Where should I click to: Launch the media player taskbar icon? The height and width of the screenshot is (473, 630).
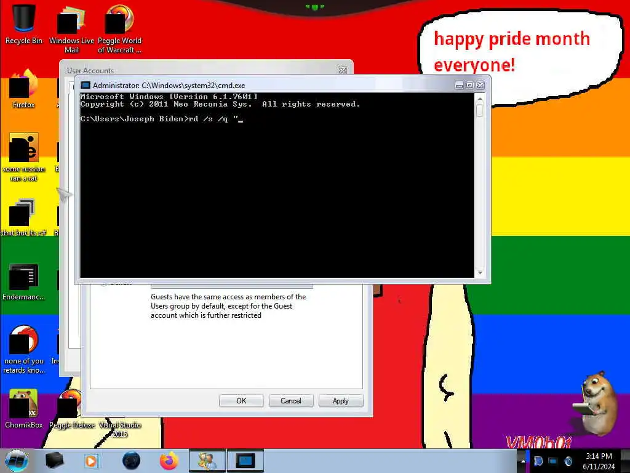[x=92, y=461]
